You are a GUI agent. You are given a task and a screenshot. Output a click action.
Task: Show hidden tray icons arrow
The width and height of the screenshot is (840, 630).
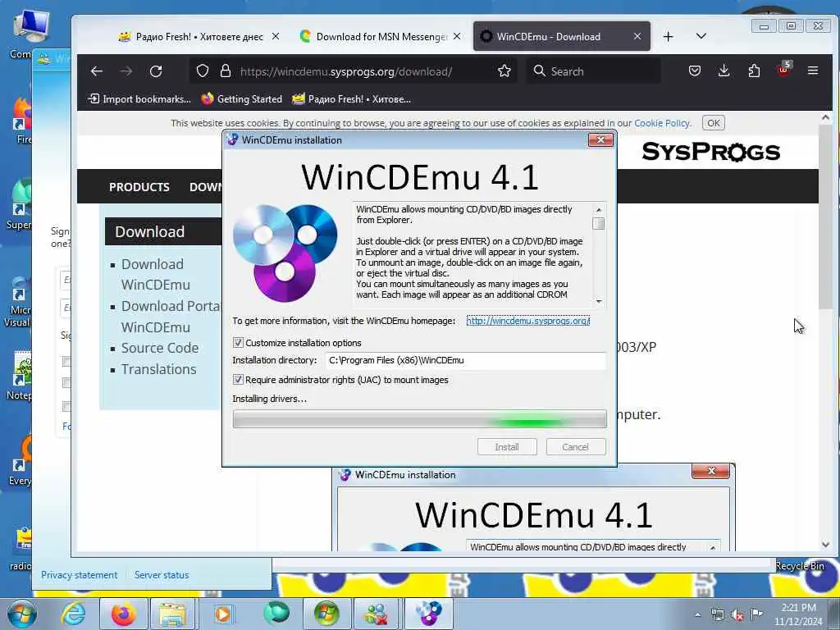pos(697,614)
